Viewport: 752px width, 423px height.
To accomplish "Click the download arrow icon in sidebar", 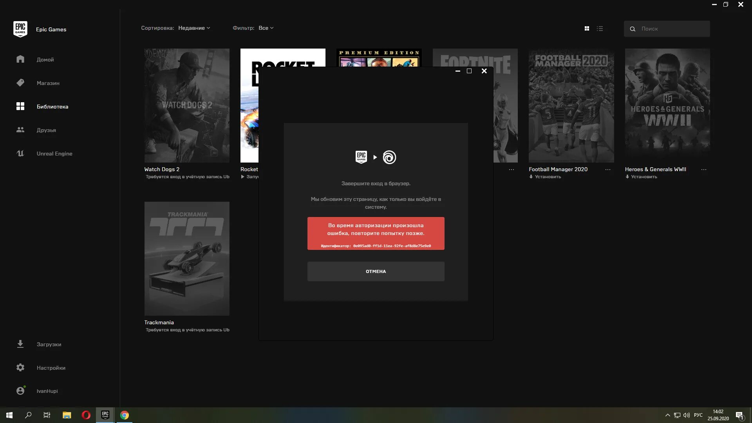I will (x=20, y=344).
